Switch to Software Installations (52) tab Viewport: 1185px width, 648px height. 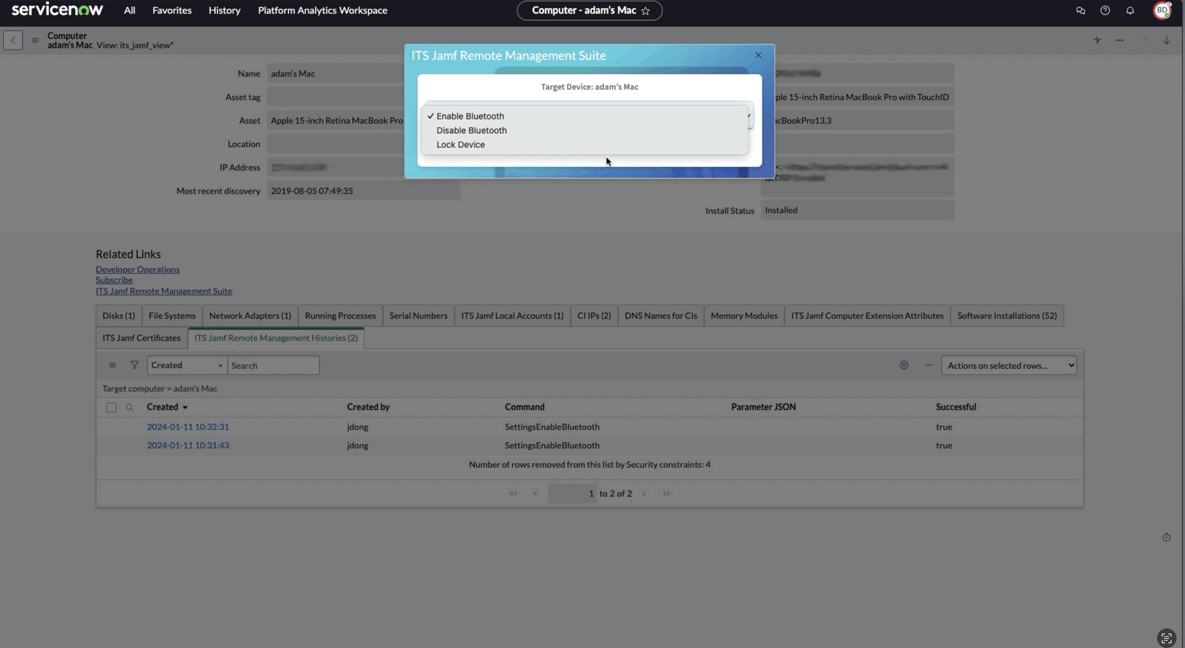click(x=1007, y=315)
